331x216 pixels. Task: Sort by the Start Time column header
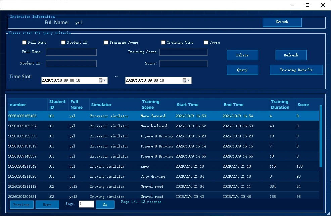[x=198, y=104]
